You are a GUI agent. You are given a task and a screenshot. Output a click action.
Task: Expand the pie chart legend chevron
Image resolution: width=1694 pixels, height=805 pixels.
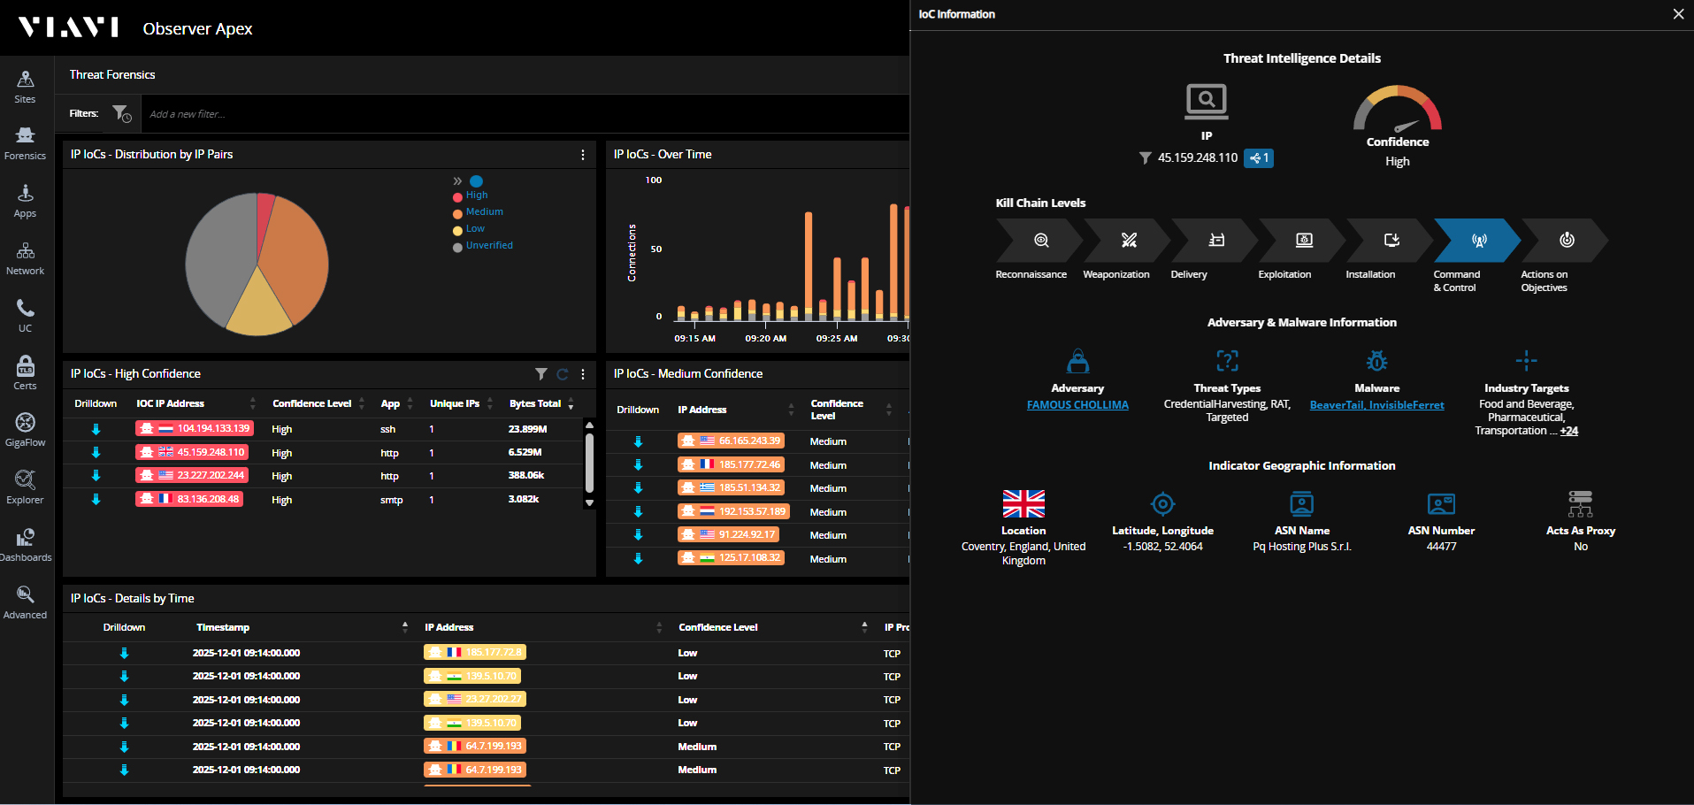click(x=457, y=181)
